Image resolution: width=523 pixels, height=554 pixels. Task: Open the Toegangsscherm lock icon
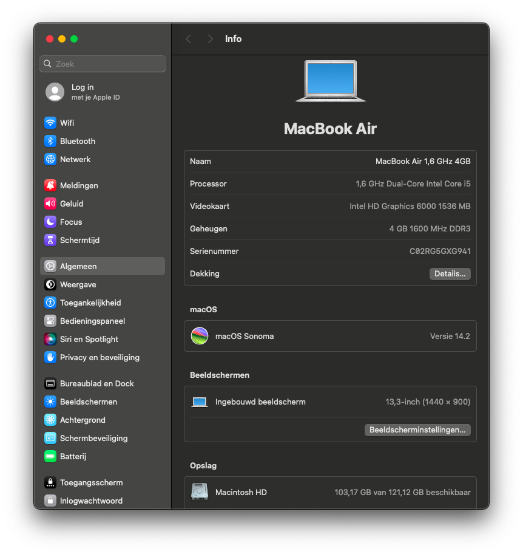(50, 482)
